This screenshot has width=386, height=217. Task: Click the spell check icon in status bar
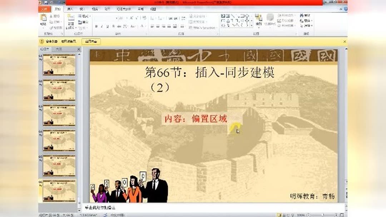click(x=104, y=215)
